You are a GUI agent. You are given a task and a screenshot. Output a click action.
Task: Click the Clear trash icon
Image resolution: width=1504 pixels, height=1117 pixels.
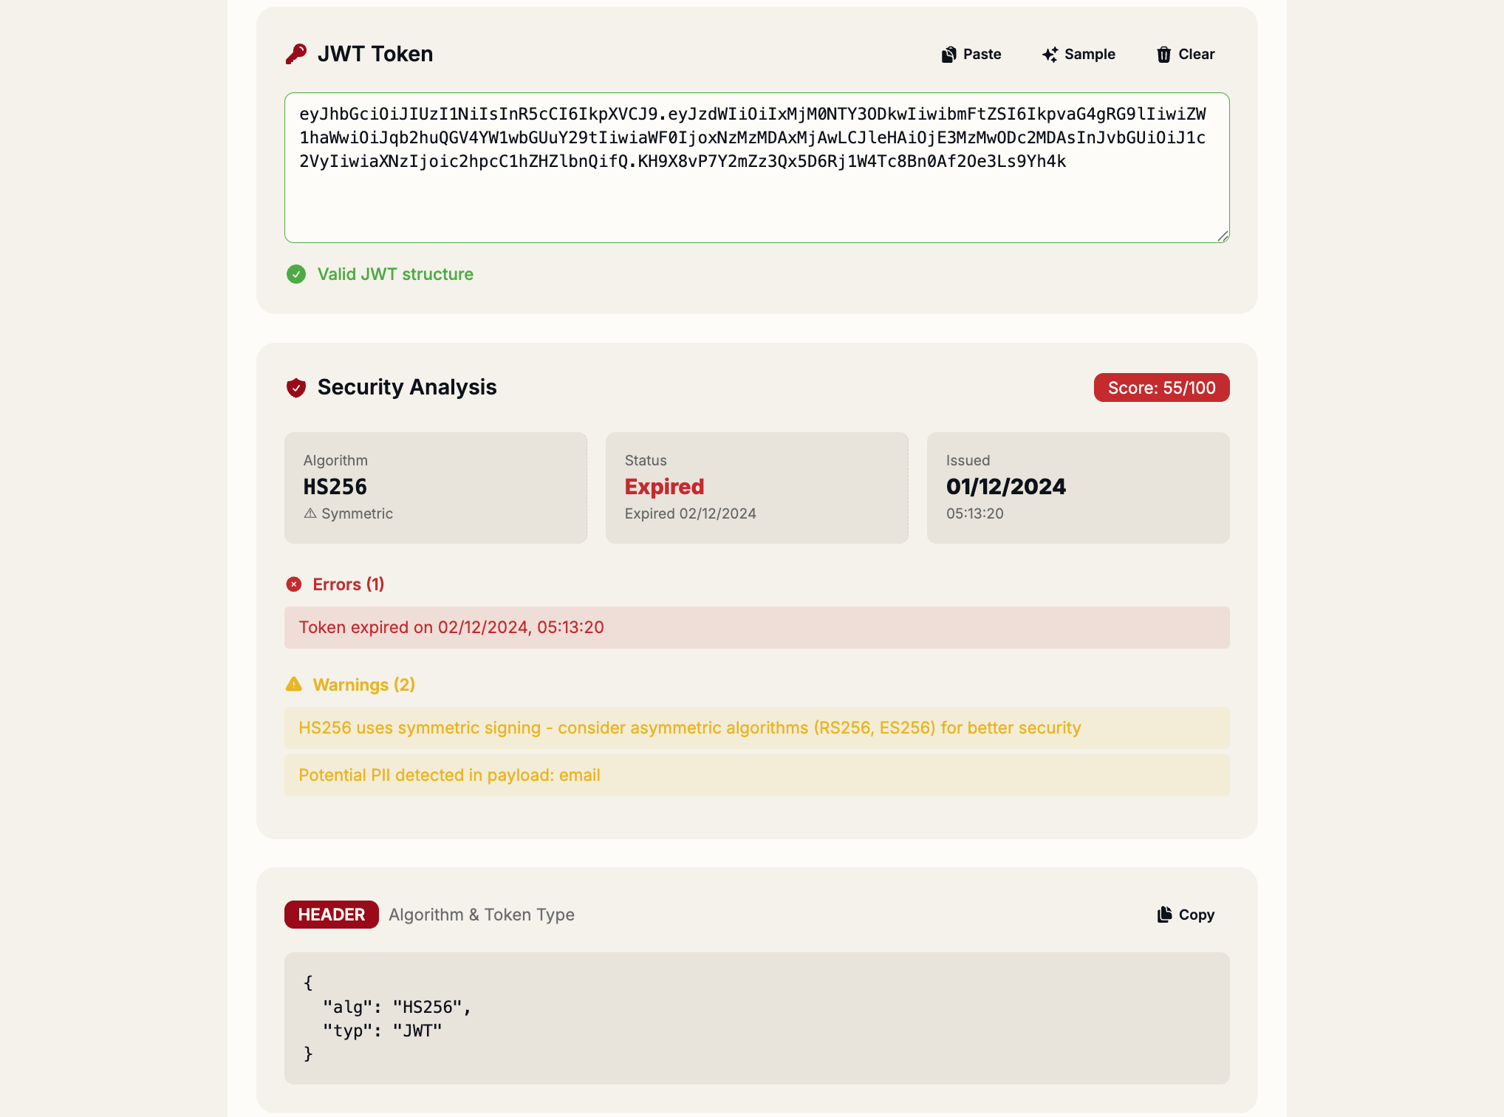tap(1163, 54)
